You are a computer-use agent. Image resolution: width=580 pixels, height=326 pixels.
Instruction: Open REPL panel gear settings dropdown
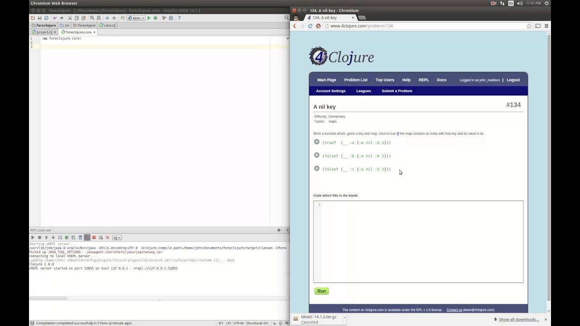click(x=280, y=230)
